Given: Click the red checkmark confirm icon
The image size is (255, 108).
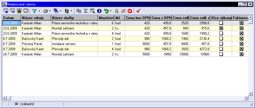Looking at the screenshot, I should pos(138,11).
